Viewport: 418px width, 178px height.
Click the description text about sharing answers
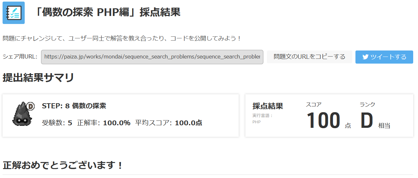click(x=122, y=39)
